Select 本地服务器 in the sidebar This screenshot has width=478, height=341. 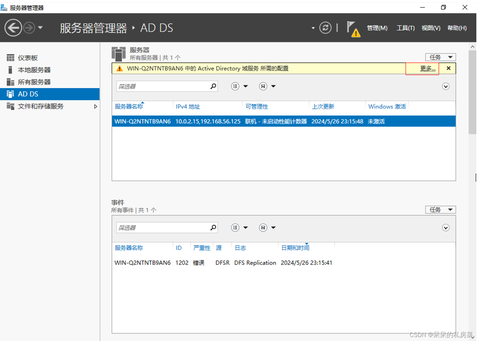pos(50,70)
